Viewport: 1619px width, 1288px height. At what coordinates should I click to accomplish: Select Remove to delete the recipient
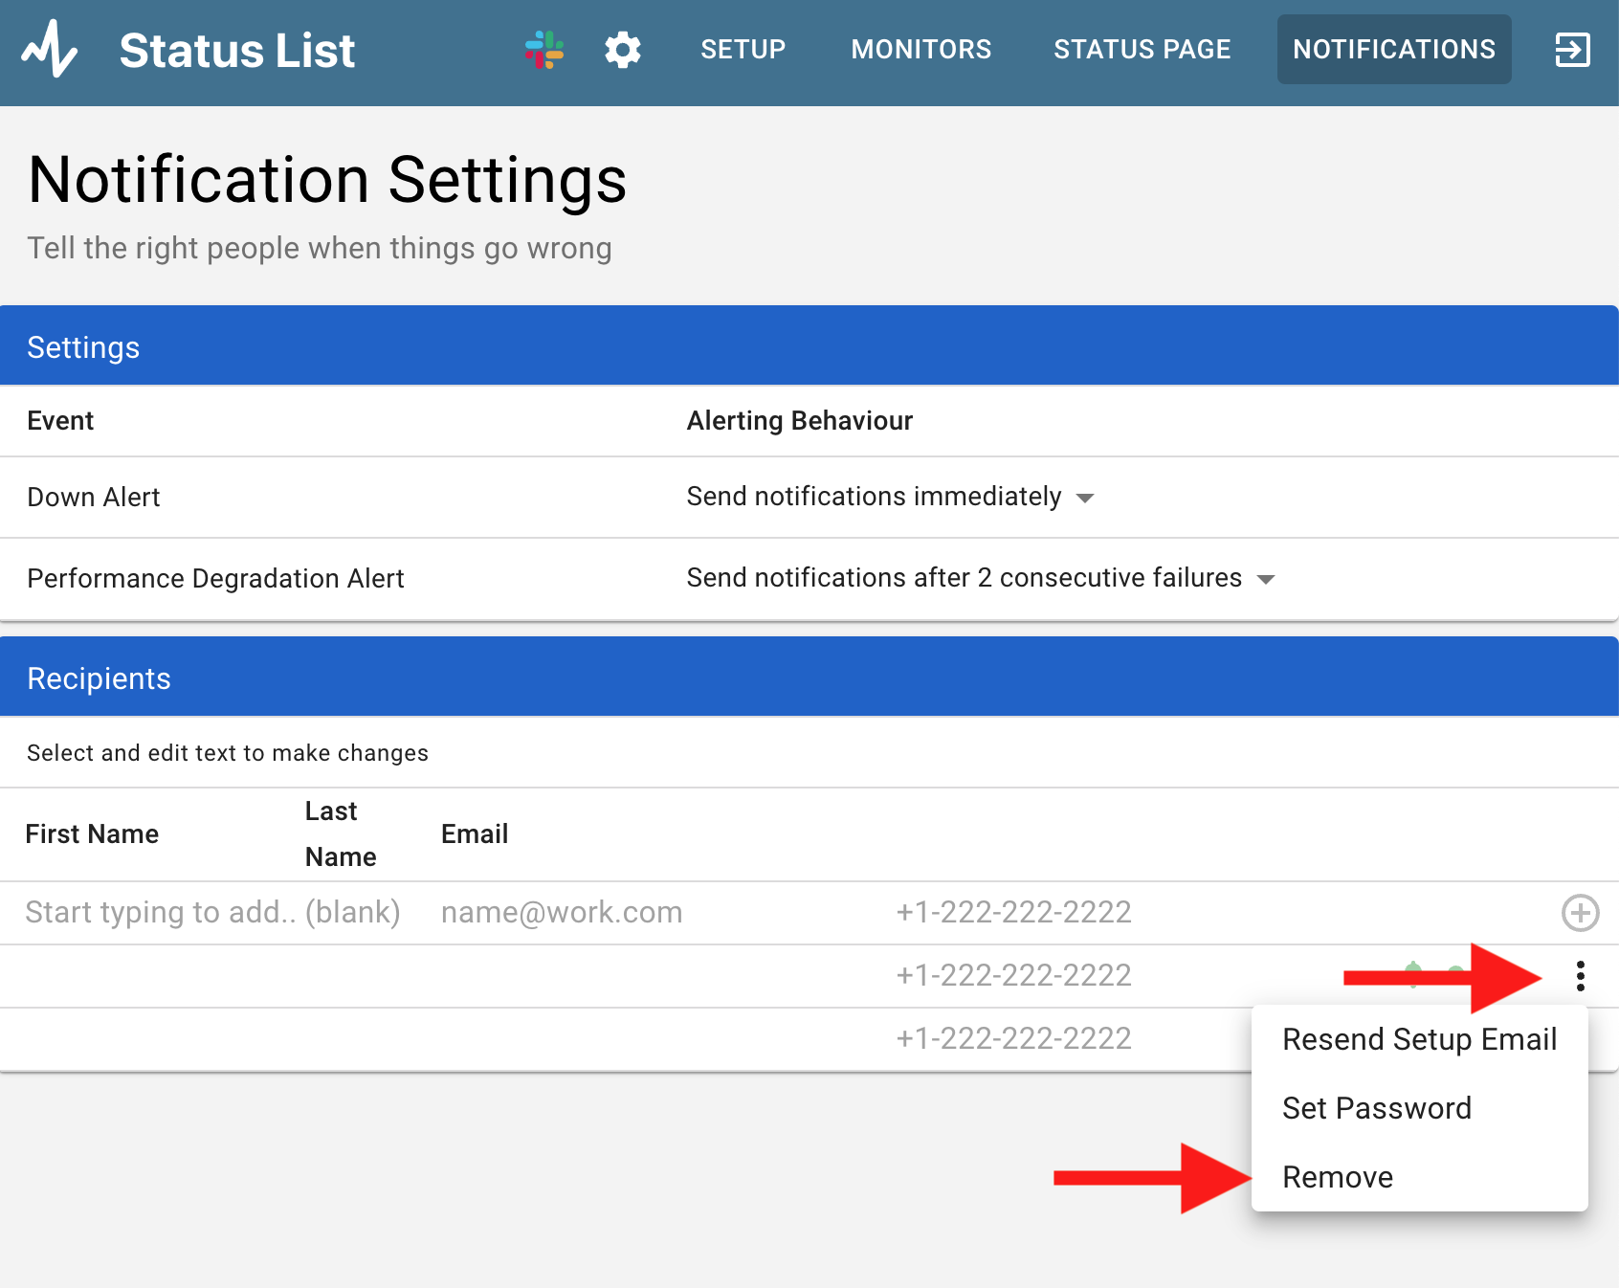tap(1337, 1177)
